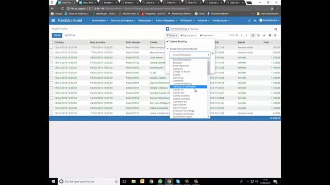The height and width of the screenshot is (185, 330).
Task: Select Charge To Room option in list
Action: click(x=188, y=72)
